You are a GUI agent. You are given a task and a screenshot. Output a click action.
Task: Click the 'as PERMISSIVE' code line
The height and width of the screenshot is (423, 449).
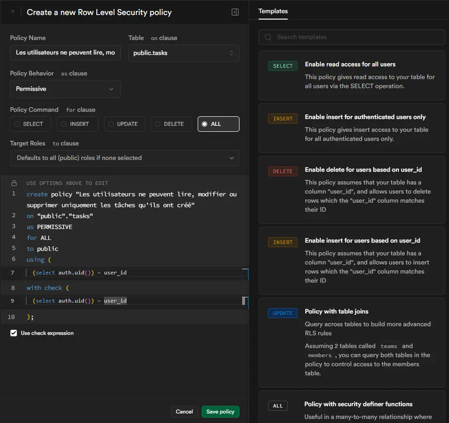point(49,227)
